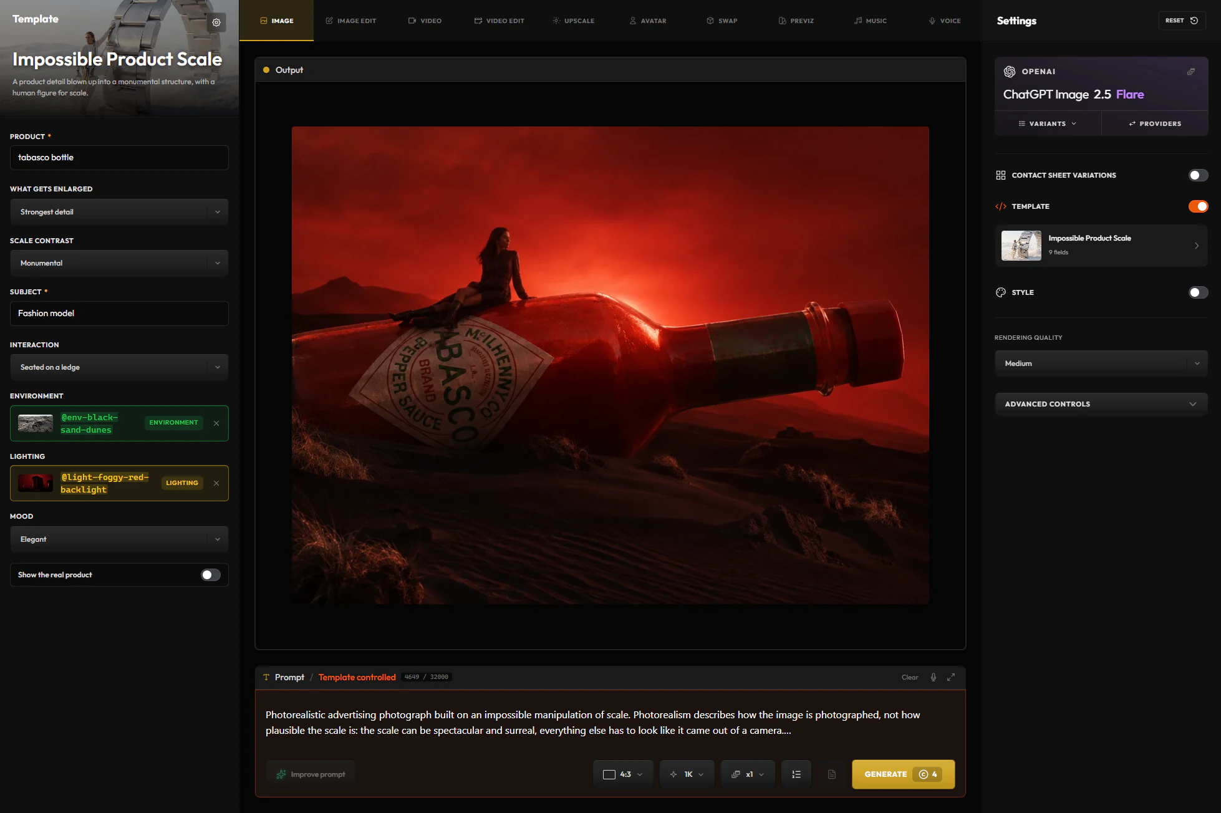Click the Improve prompt sparkle icon
The width and height of the screenshot is (1221, 813).
coord(281,774)
